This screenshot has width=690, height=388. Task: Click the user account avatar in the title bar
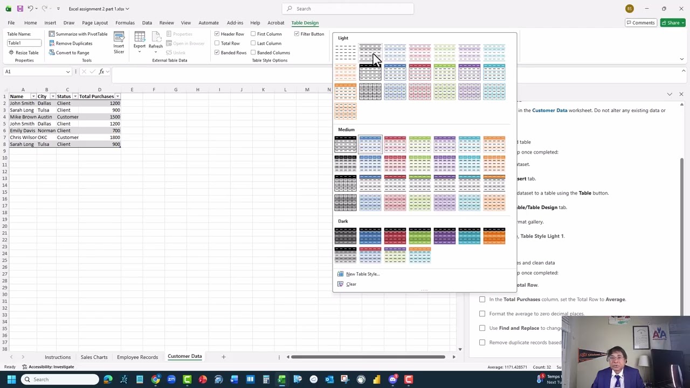click(629, 9)
